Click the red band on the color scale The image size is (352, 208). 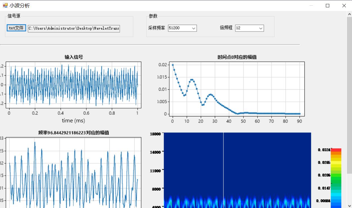(336, 150)
